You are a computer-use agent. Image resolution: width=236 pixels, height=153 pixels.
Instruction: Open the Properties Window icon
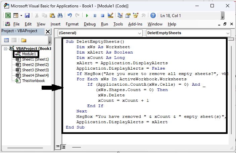click(x=128, y=15)
